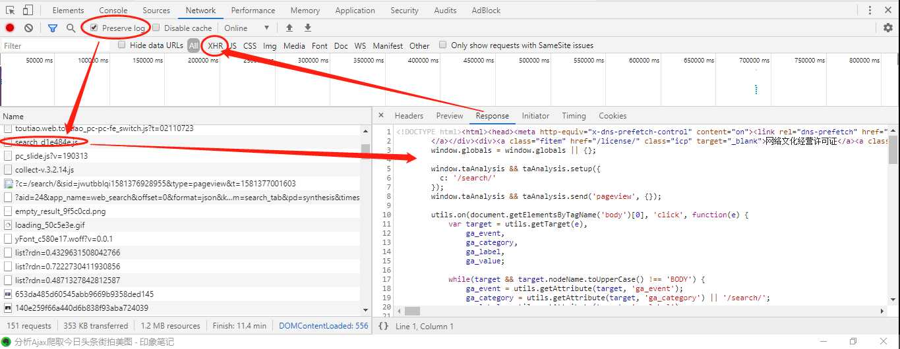This screenshot has height=349, width=900.
Task: Check Hide data URLs
Action: pos(122,45)
